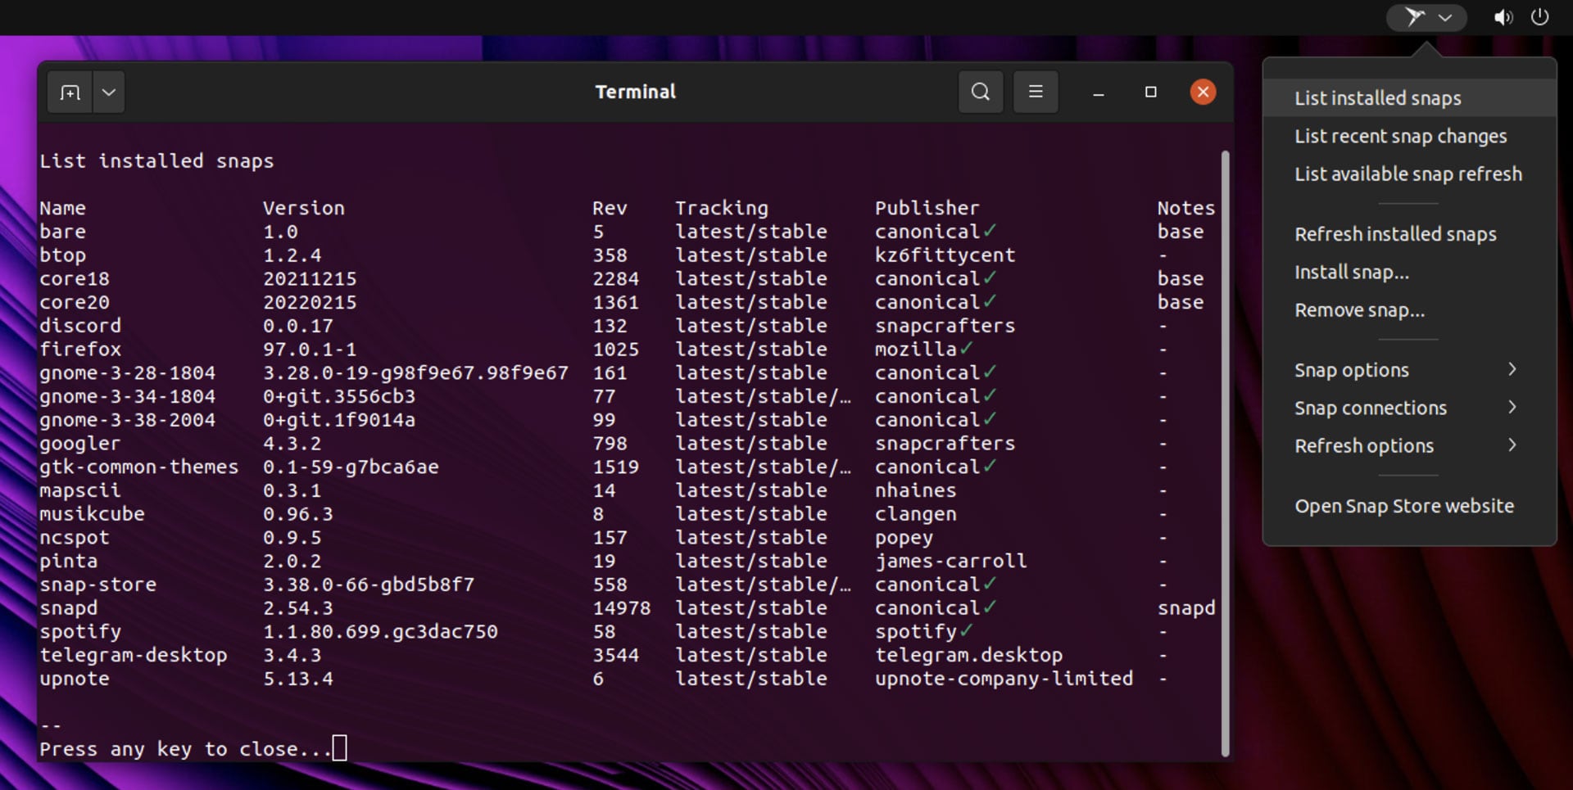
Task: Click version '1.1.80.699.gc3dac750'
Action: (x=380, y=632)
